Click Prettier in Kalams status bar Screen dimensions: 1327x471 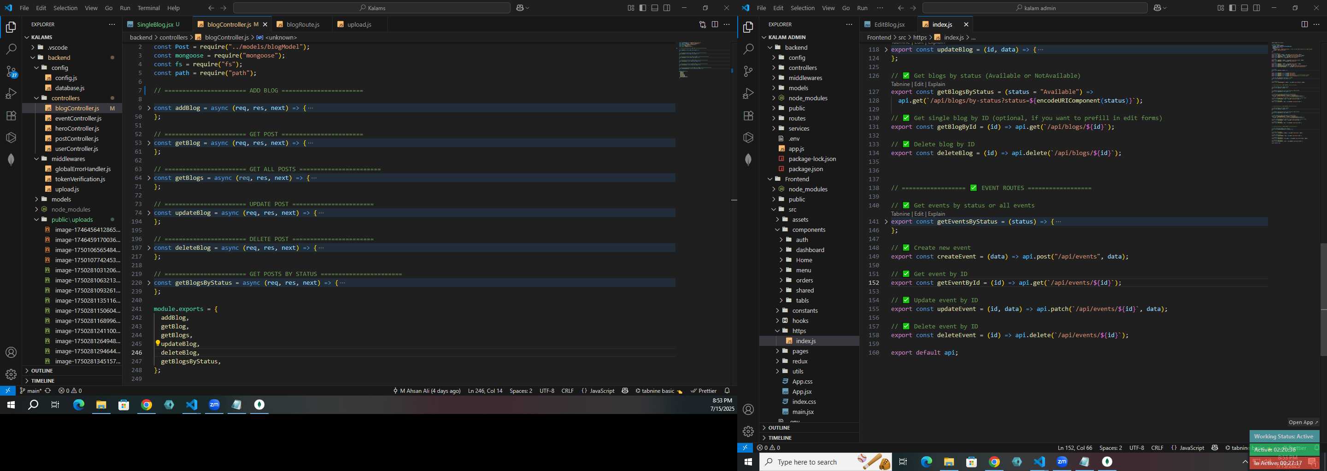click(x=704, y=391)
